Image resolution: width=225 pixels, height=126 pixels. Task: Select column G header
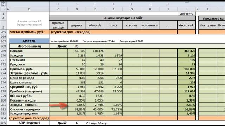tap(131, 9)
